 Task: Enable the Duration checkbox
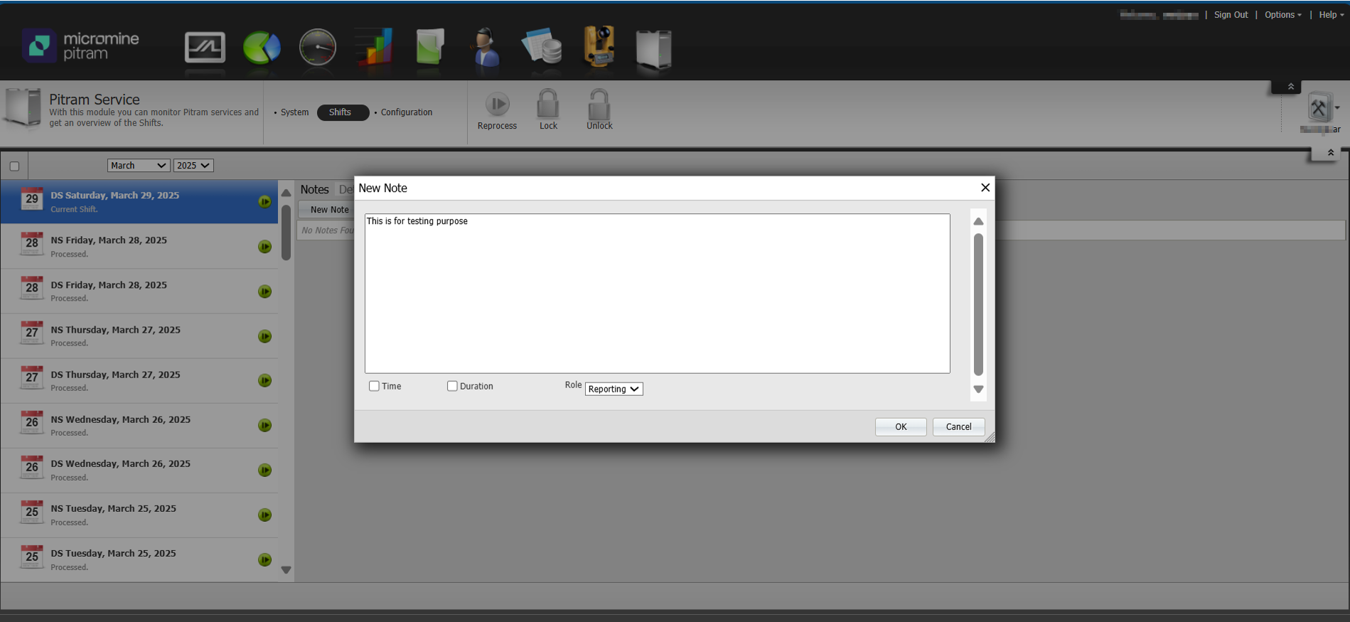point(452,386)
